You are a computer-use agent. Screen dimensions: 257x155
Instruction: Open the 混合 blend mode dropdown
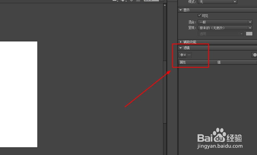(225, 22)
